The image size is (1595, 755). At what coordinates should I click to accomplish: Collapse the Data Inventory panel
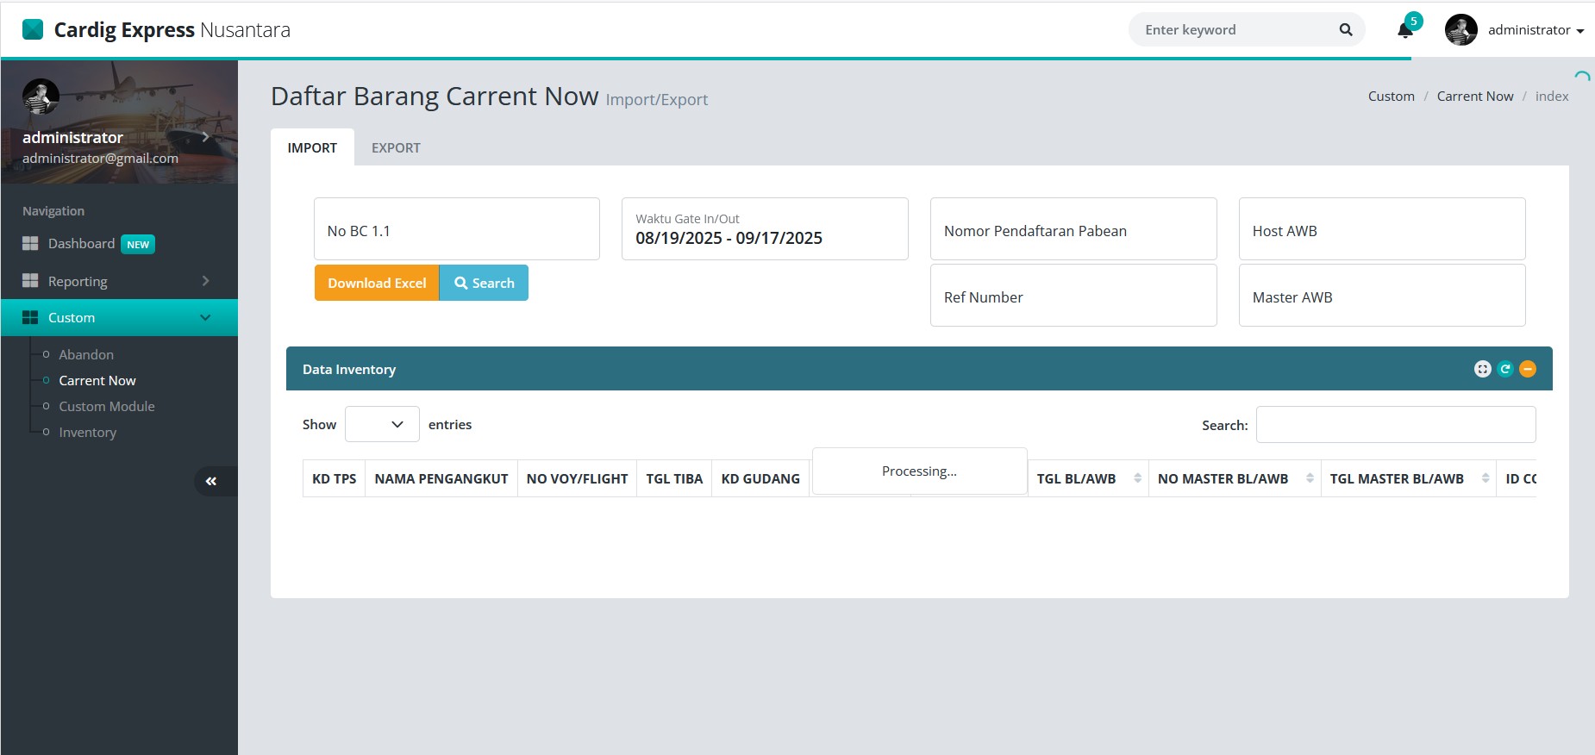1528,369
